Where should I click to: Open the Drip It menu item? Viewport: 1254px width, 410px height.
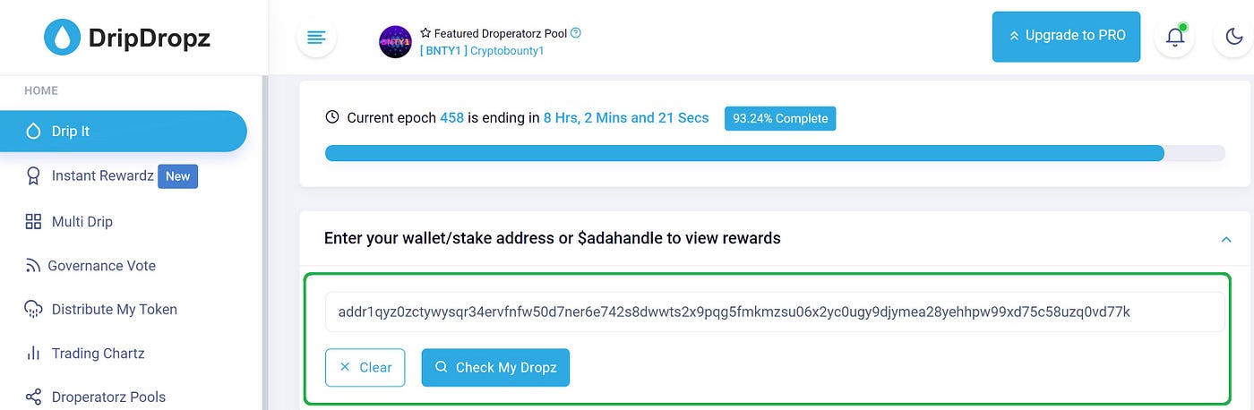point(123,131)
